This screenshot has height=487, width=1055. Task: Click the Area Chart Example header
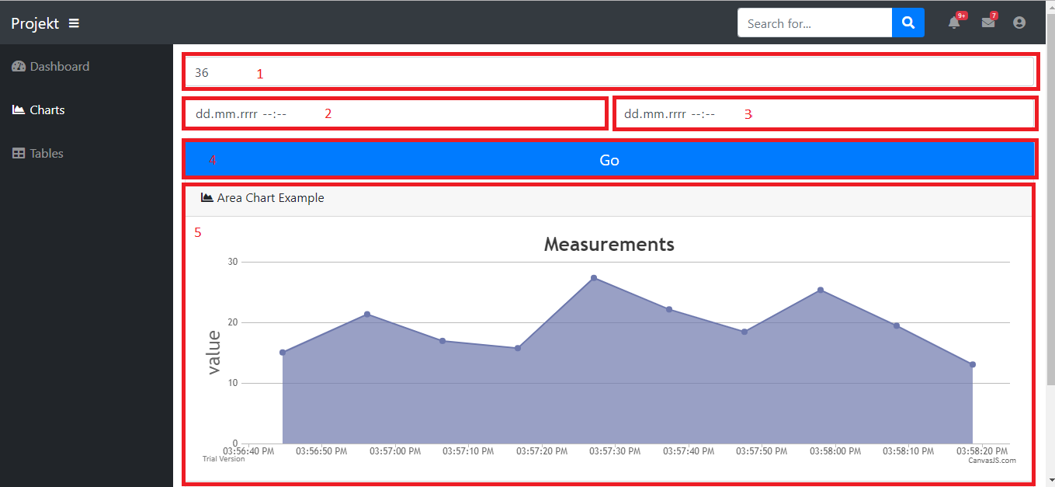(270, 198)
